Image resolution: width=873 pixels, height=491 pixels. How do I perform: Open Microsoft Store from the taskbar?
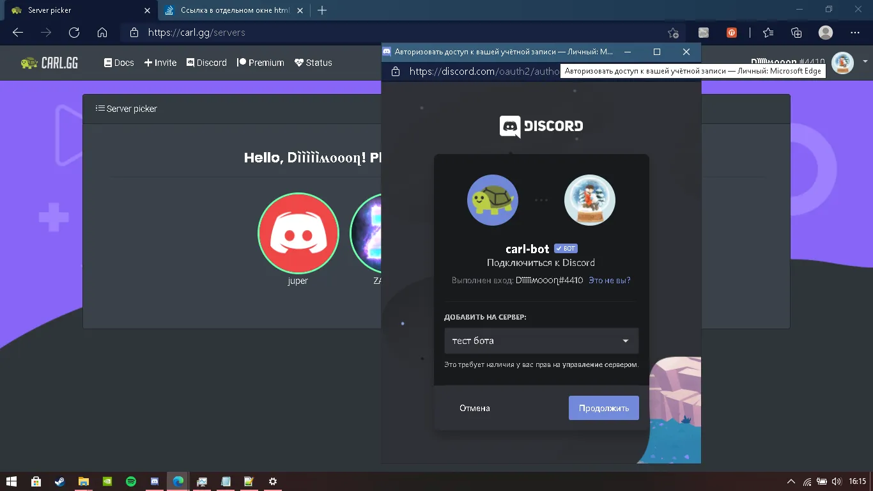tap(36, 481)
